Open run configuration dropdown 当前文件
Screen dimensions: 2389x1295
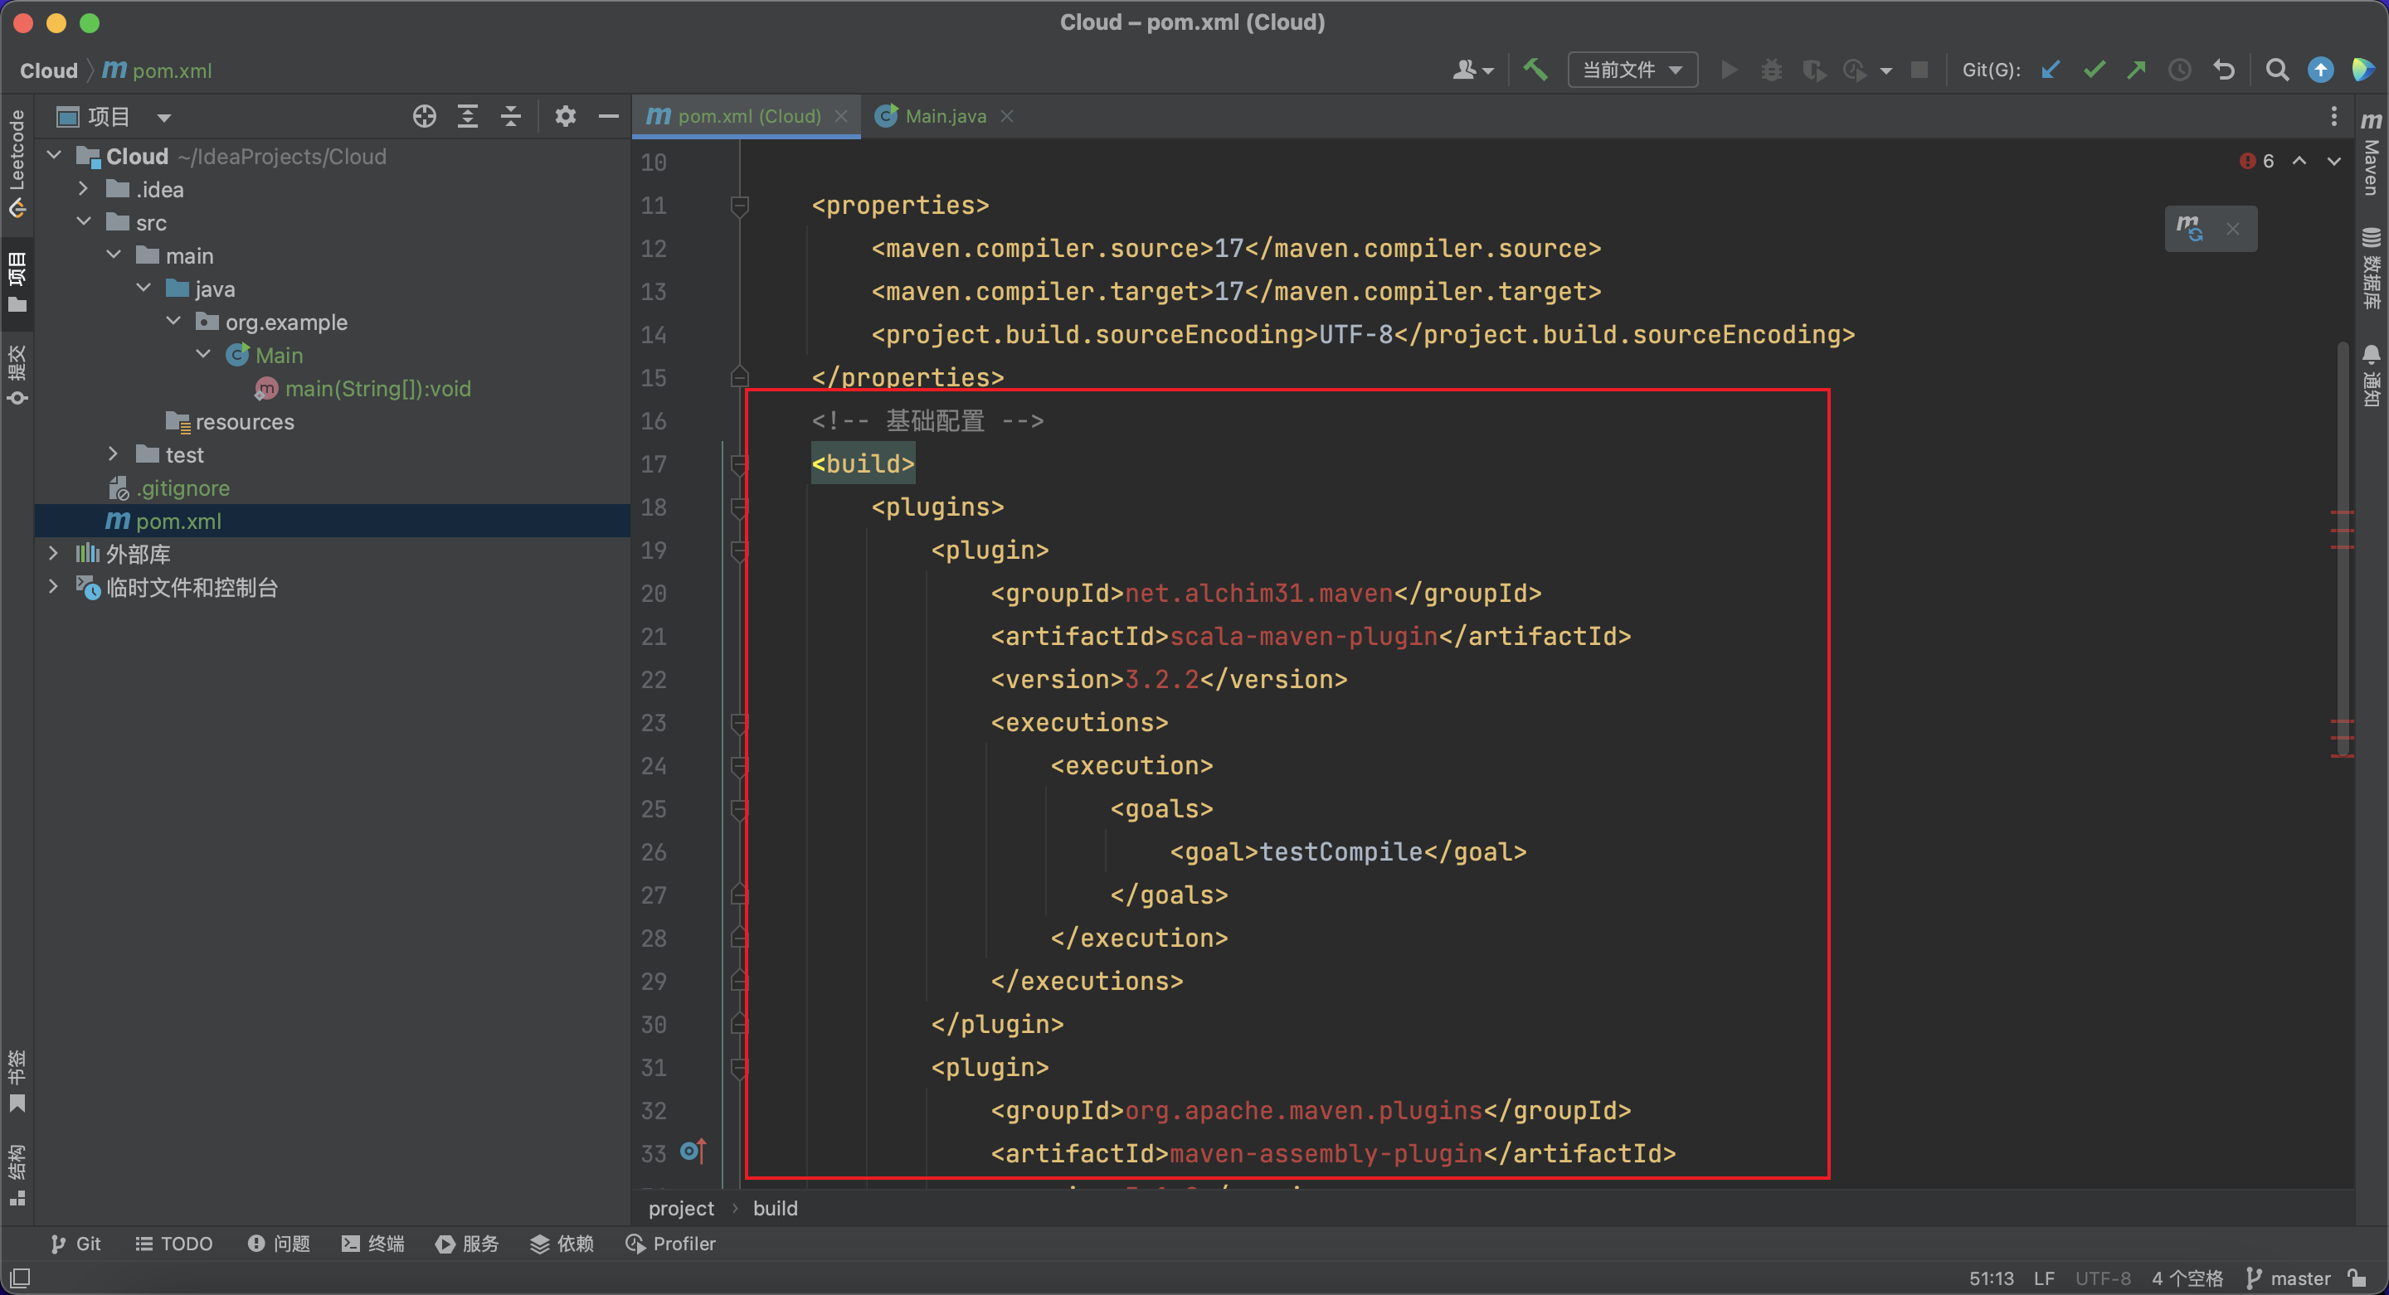1632,70
